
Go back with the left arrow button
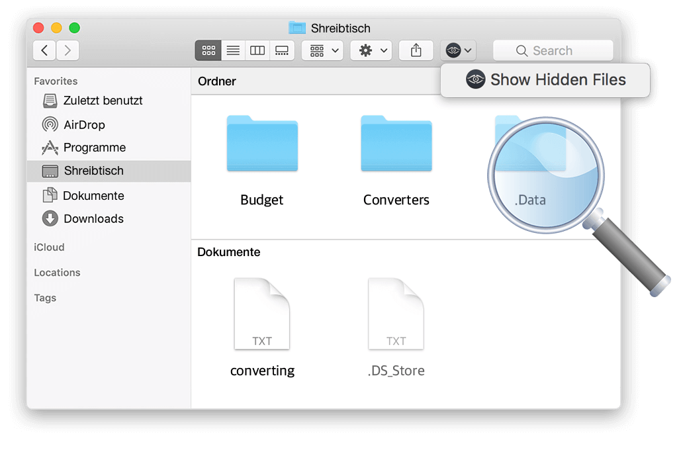(x=44, y=50)
